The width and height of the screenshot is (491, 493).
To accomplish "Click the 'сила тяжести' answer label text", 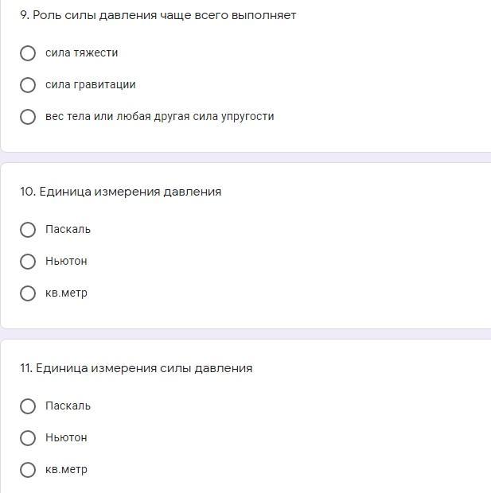I will (81, 52).
